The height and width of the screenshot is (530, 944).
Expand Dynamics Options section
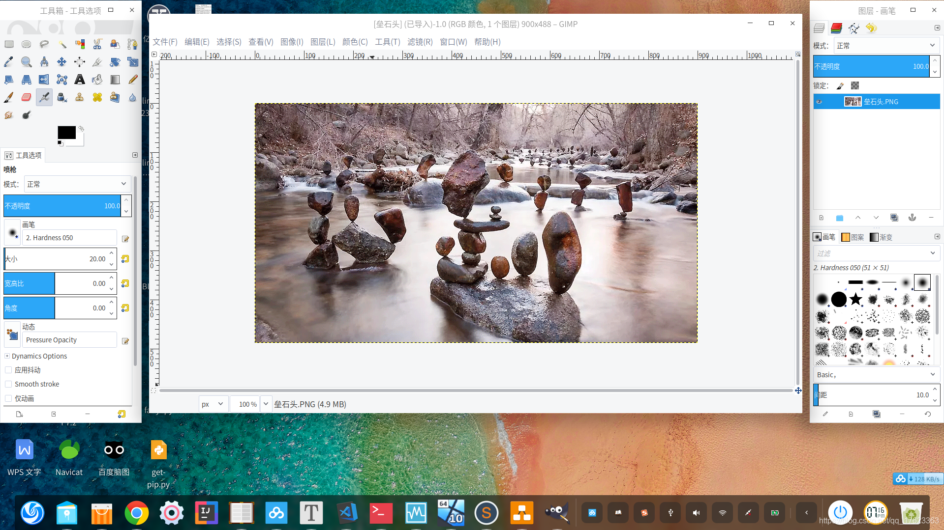pos(7,356)
